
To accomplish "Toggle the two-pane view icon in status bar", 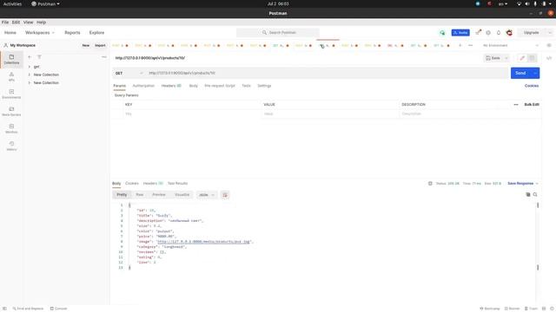I will (544, 309).
